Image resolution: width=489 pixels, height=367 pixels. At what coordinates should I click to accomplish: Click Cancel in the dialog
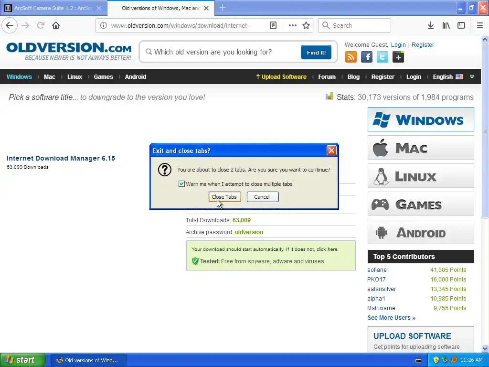pos(263,197)
